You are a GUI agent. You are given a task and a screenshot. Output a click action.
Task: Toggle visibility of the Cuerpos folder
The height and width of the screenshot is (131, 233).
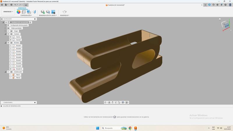(x=8, y=34)
